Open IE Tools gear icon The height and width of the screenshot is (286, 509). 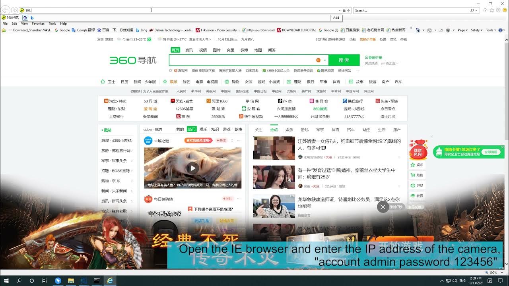coord(498,10)
